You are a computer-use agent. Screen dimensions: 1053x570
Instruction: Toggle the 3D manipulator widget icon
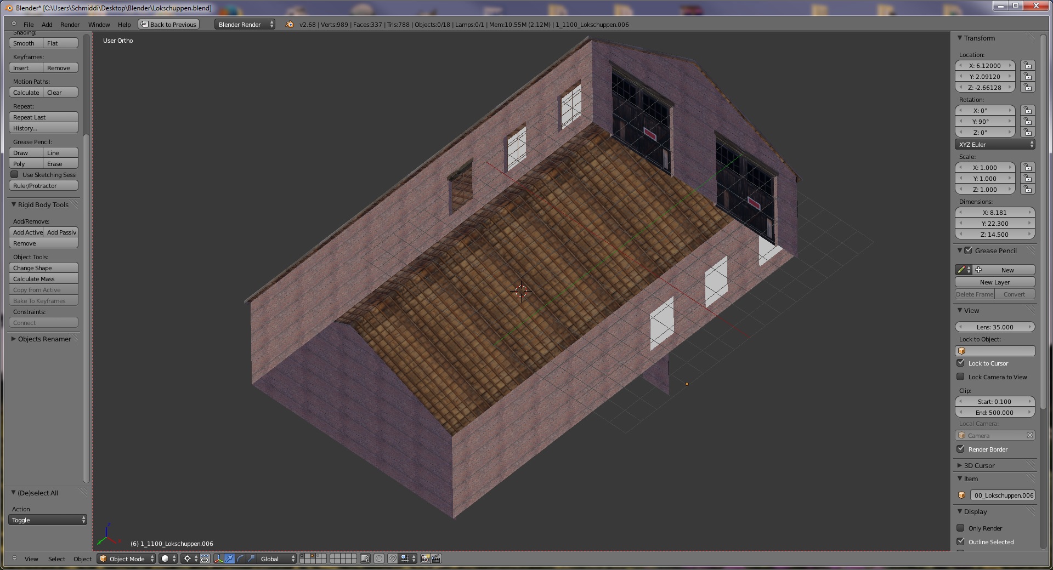(218, 558)
